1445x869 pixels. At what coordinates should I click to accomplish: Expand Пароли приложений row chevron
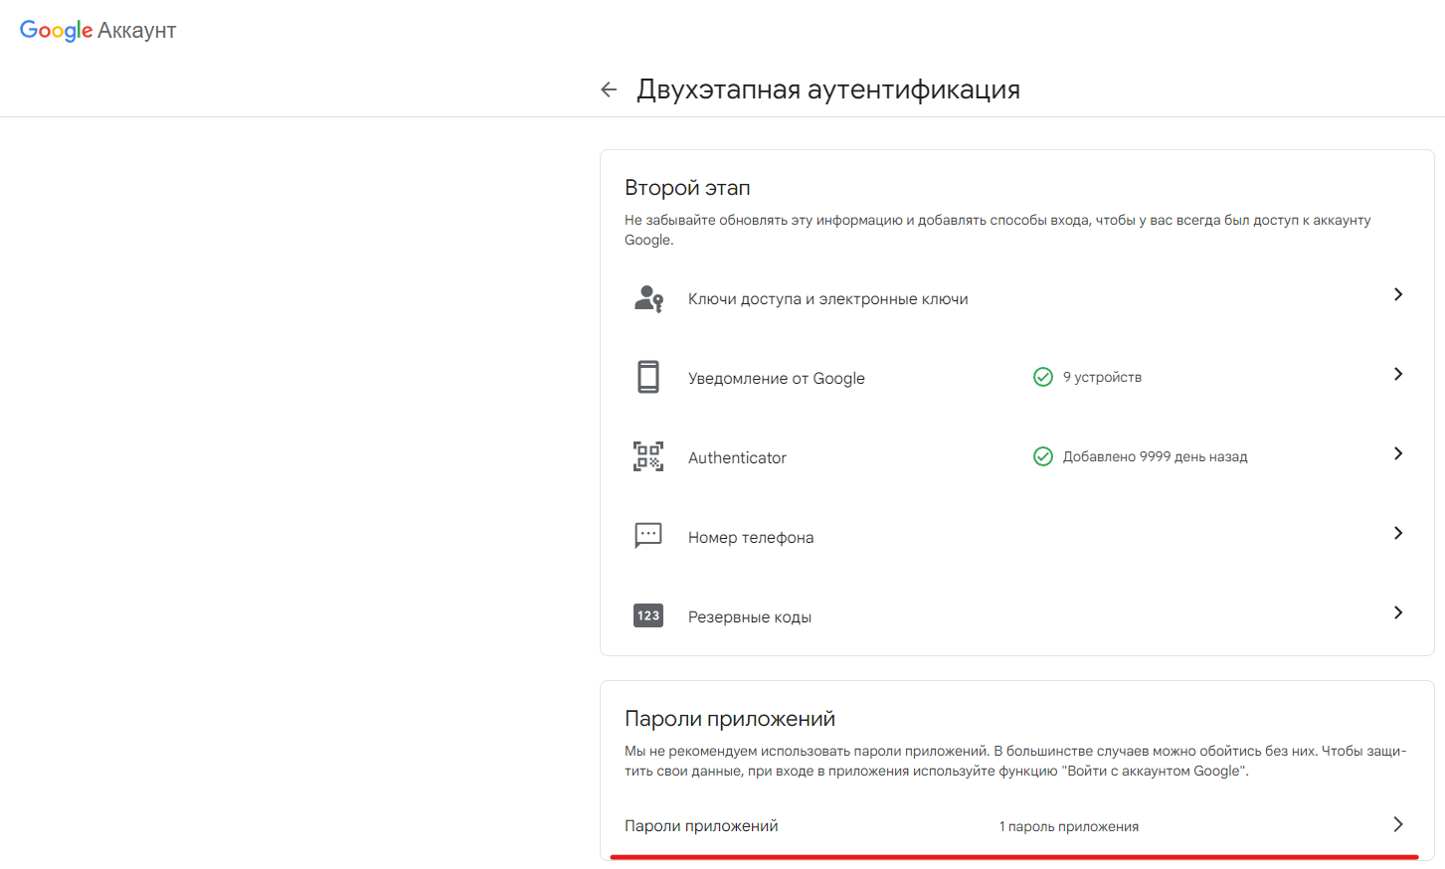[1398, 824]
